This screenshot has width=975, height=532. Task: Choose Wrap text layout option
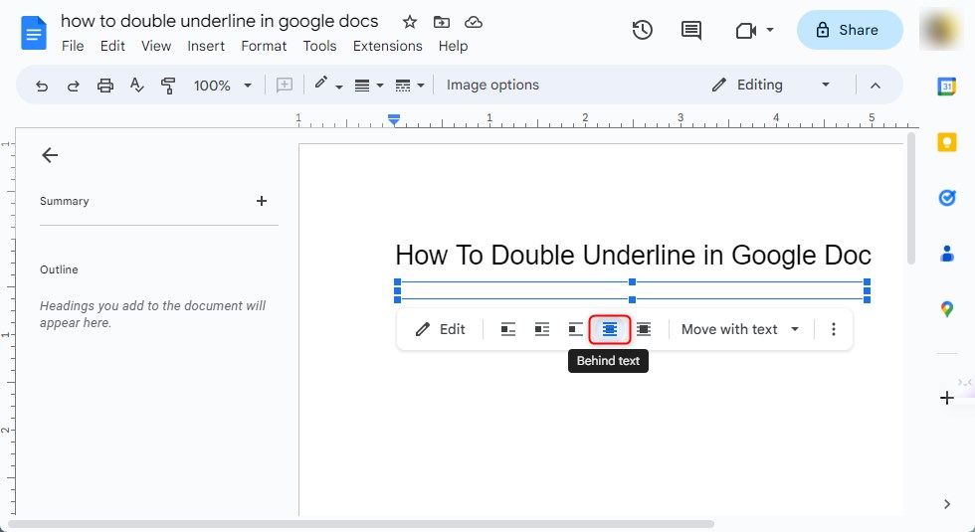click(x=542, y=329)
